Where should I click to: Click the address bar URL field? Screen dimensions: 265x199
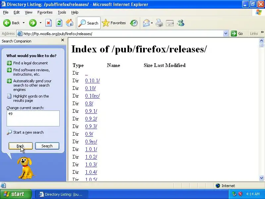pyautogui.click(x=123, y=34)
